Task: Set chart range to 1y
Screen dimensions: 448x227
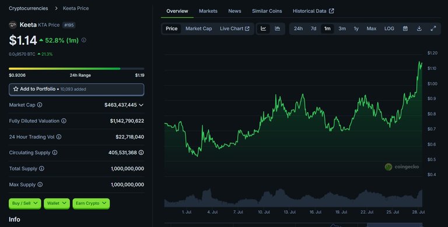Action: [356, 29]
